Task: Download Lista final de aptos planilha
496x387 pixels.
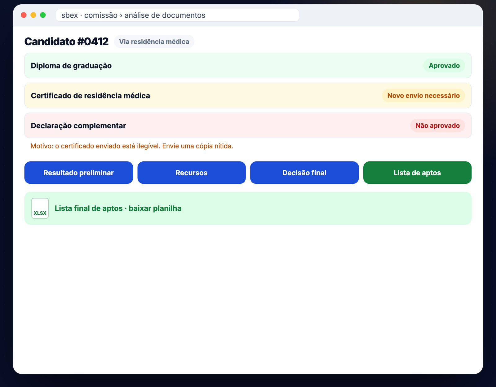Action: pyautogui.click(x=248, y=208)
